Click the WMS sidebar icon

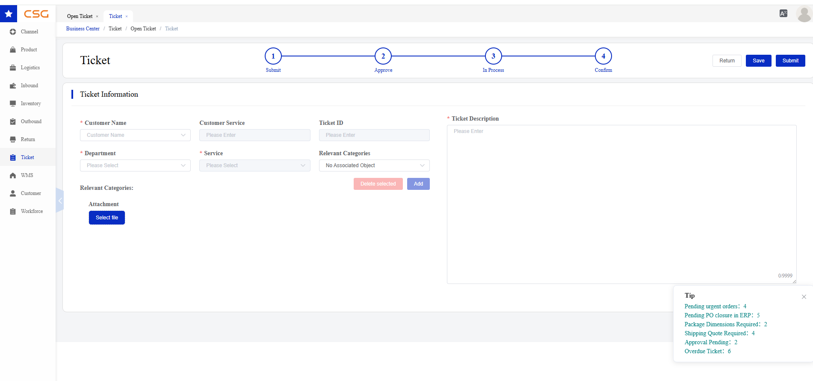(13, 175)
